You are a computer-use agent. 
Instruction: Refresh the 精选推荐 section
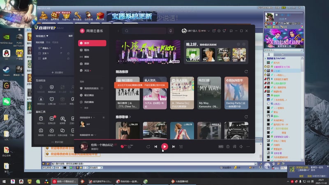pos(246,72)
